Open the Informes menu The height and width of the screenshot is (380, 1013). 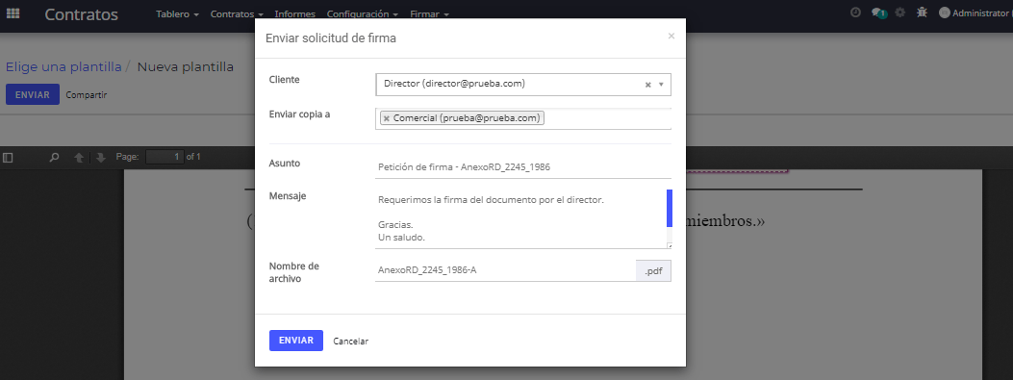coord(294,13)
